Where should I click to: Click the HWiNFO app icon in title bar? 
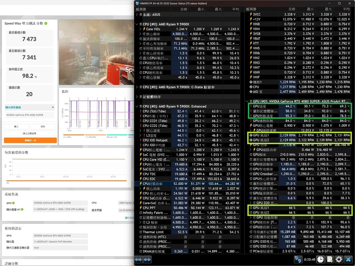point(137,3)
